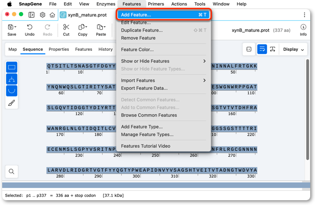This screenshot has width=315, height=205.
Task: Open Feature Color... option
Action: point(164,50)
